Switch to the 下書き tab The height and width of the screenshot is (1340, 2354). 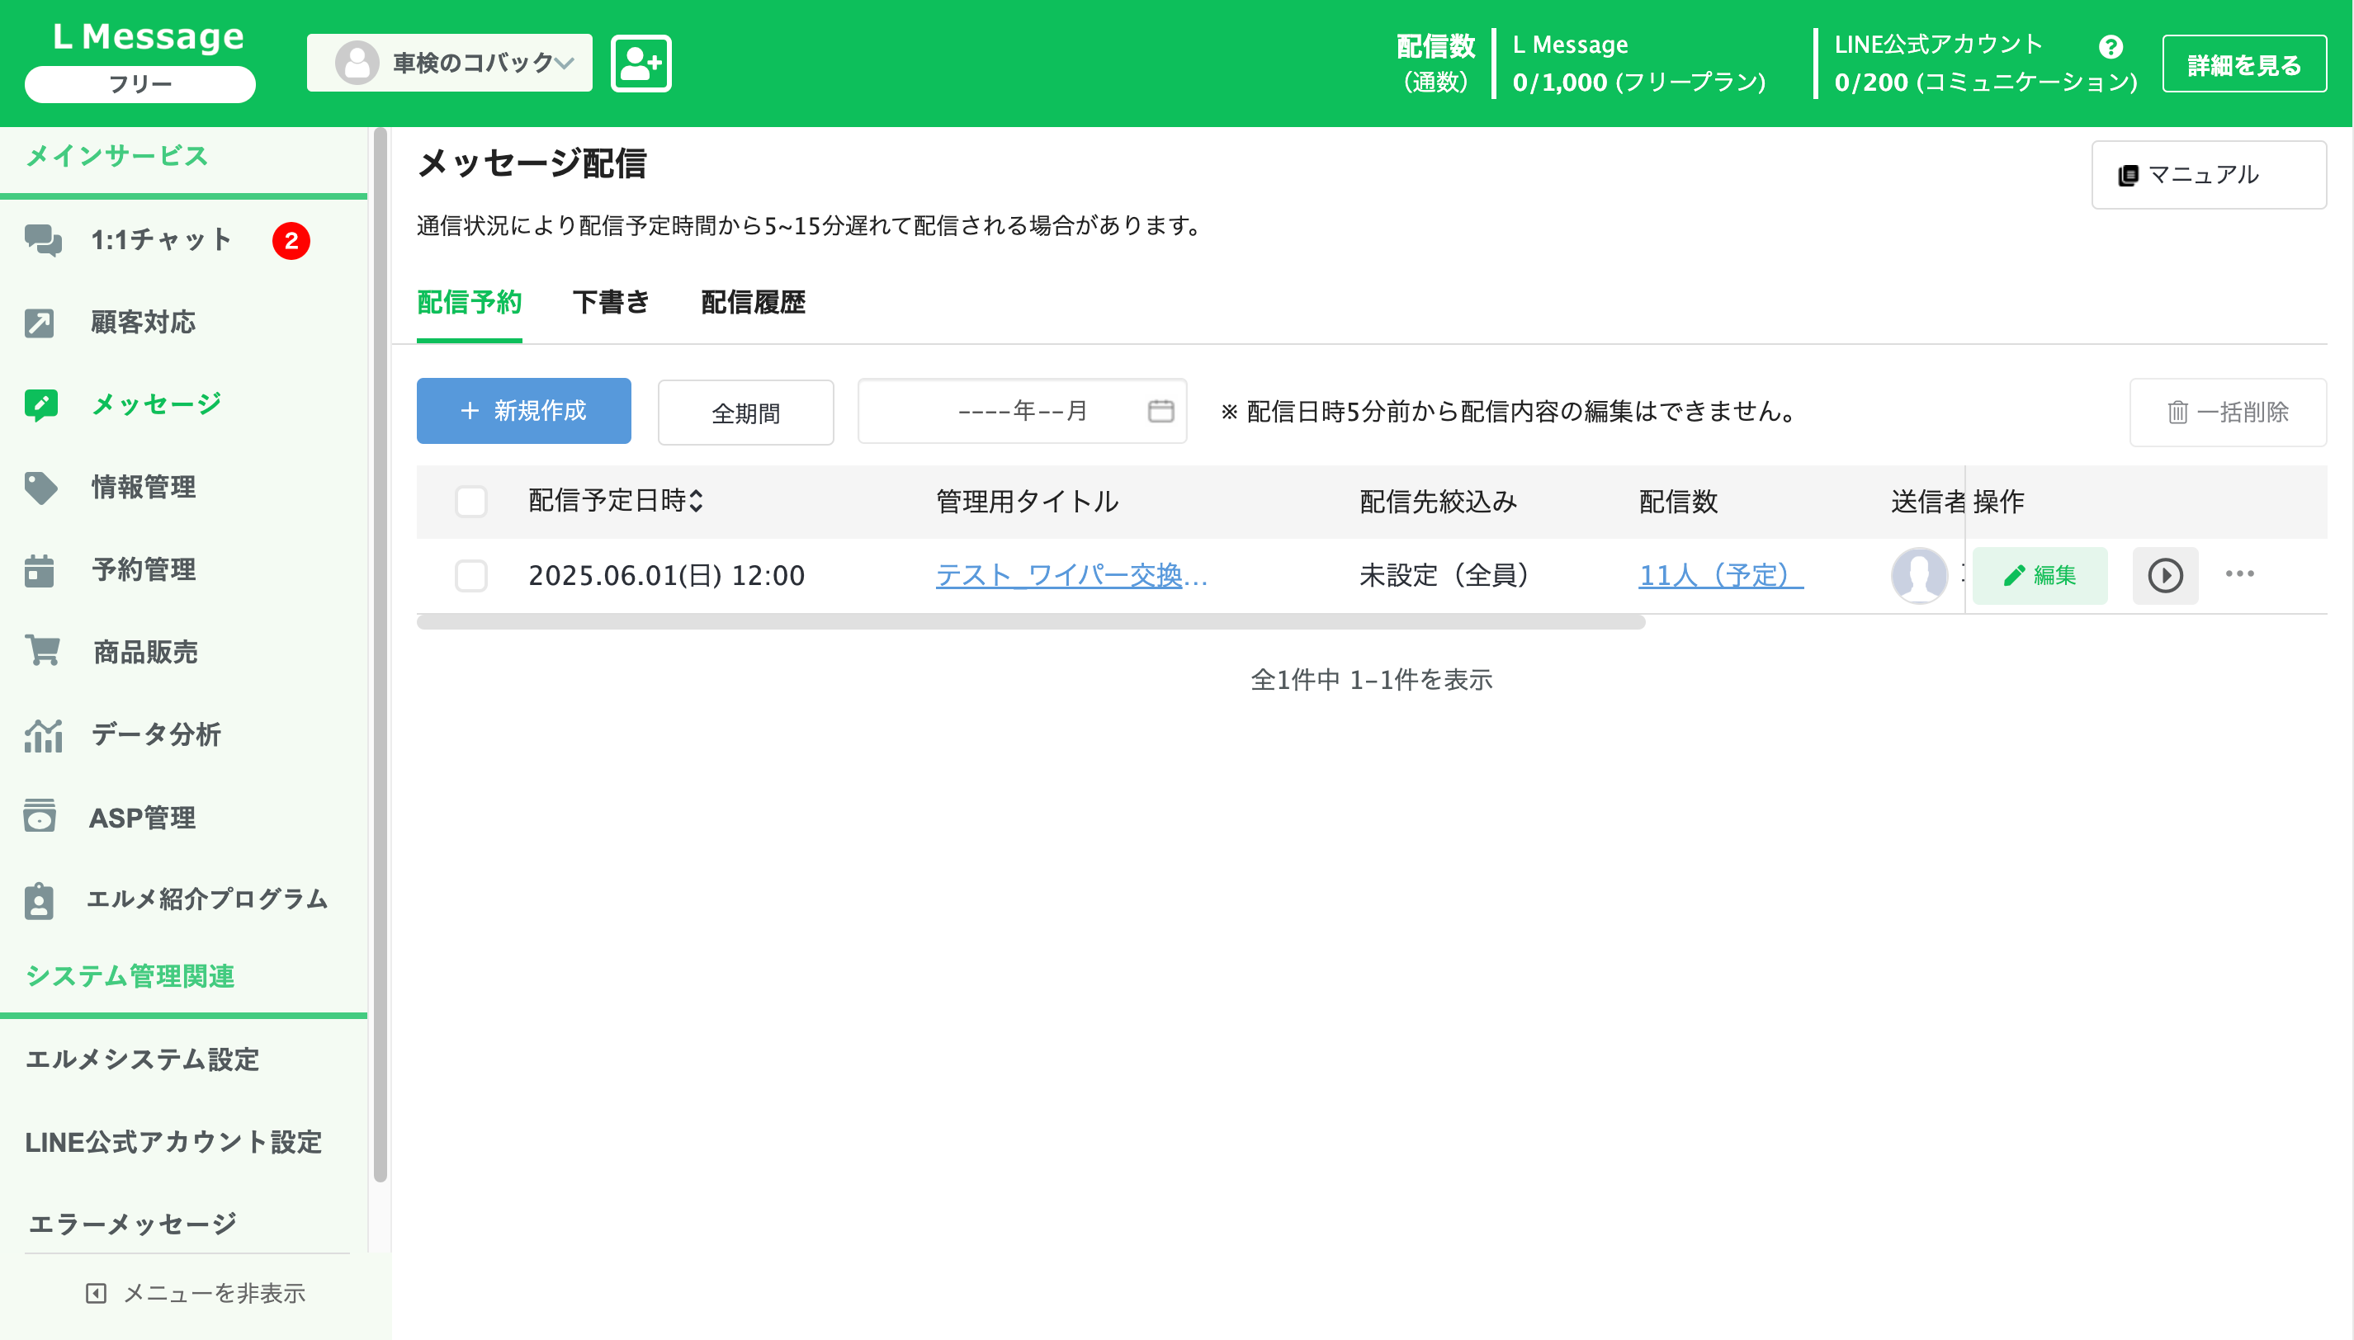click(x=612, y=303)
